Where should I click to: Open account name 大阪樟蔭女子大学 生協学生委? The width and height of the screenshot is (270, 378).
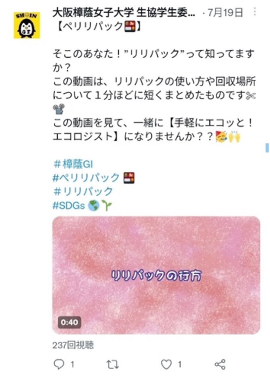pyautogui.click(x=124, y=13)
